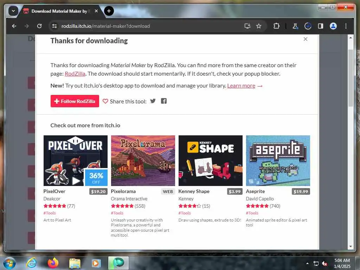This screenshot has width=360, height=270.
Task: Launch Internet Explorer from taskbar
Action: (31, 263)
